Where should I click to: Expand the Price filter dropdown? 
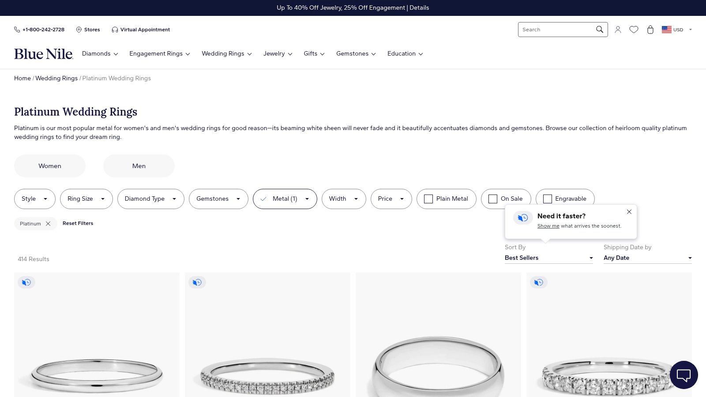coord(391,199)
